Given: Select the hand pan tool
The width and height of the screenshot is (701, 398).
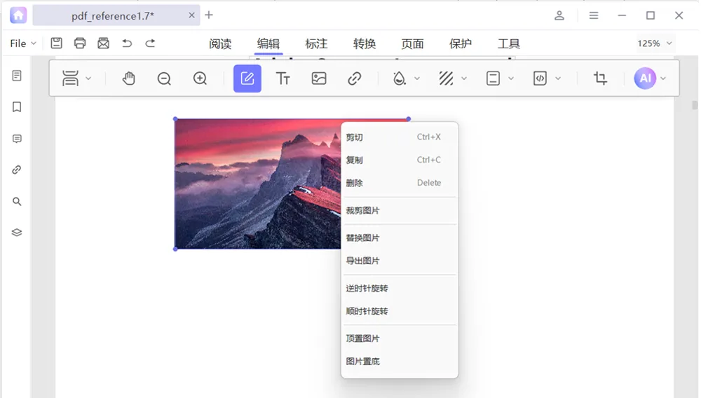Looking at the screenshot, I should coord(129,78).
